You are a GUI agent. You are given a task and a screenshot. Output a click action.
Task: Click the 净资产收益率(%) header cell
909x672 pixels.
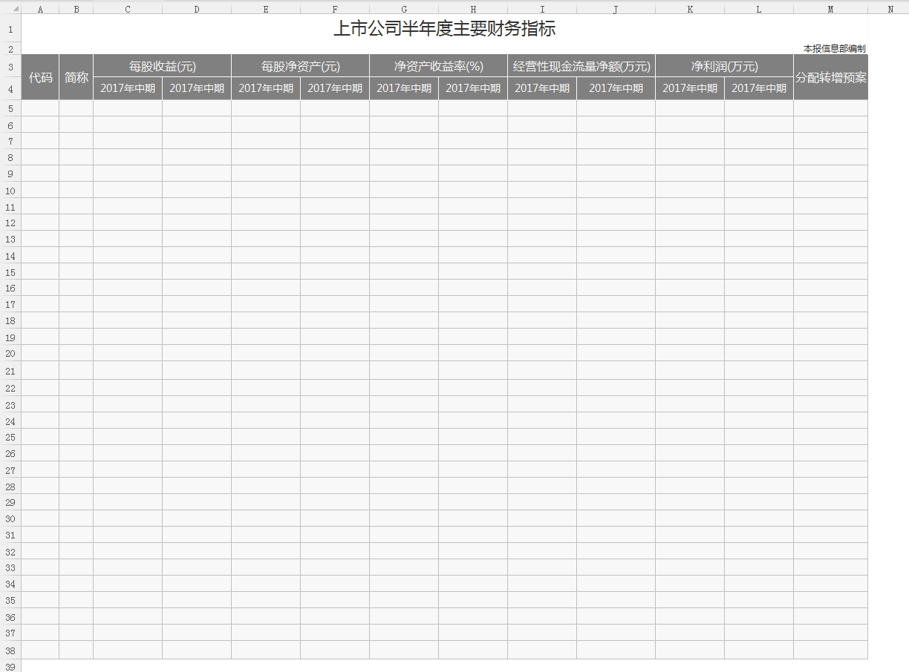438,66
